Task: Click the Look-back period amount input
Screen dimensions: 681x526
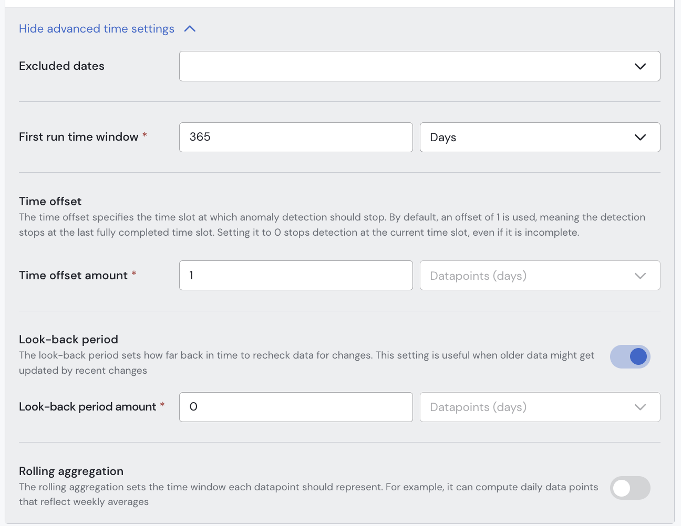Action: coord(296,407)
